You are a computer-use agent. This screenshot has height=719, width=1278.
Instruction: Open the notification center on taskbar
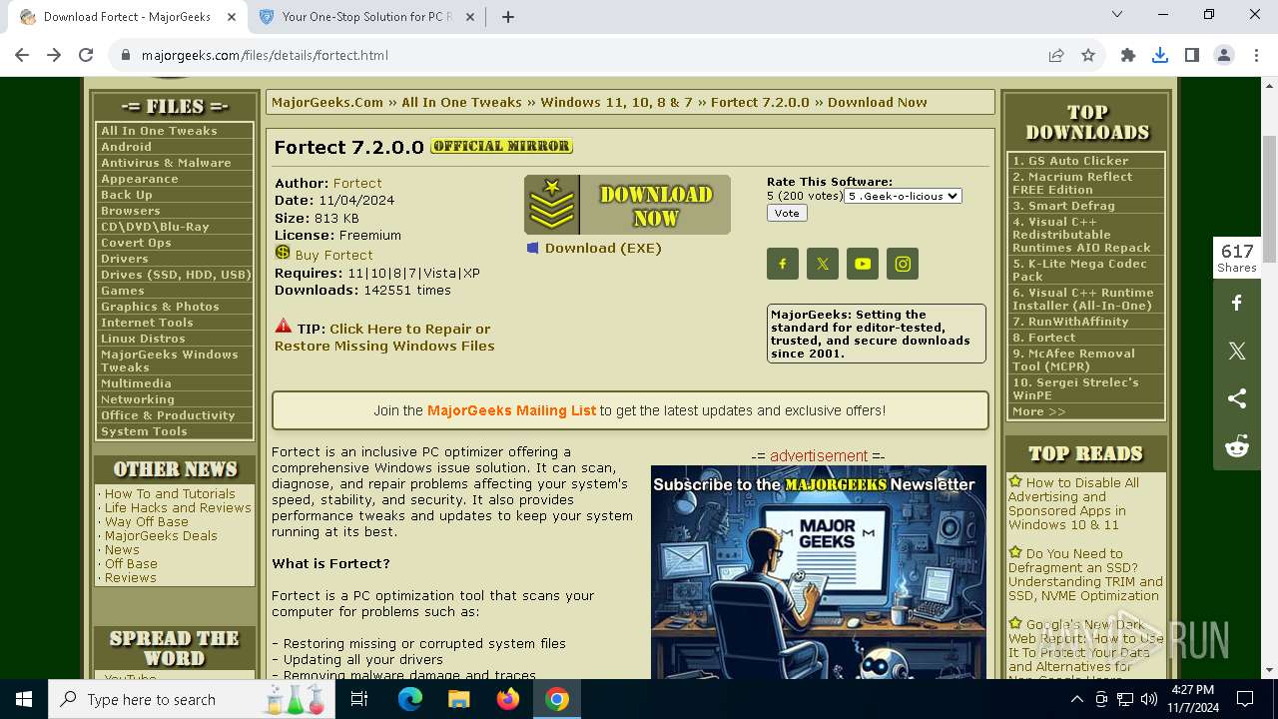1245,699
